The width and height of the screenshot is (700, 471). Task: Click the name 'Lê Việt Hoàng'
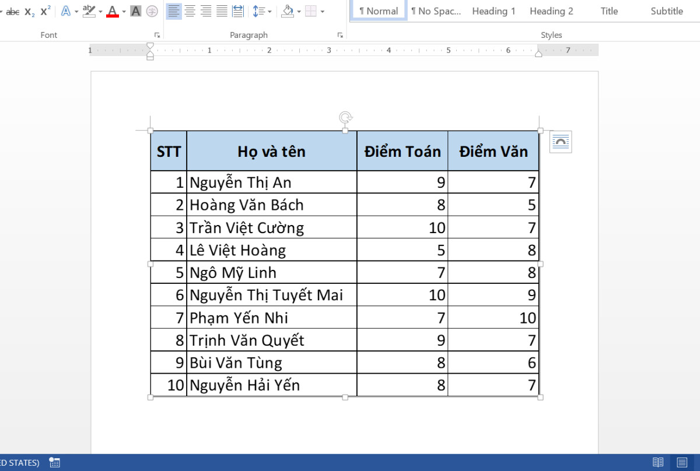tap(238, 251)
